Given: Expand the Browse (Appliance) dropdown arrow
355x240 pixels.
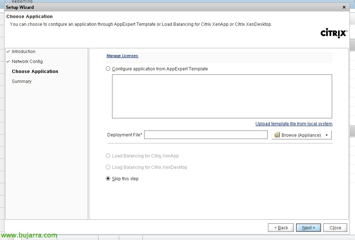Looking at the screenshot, I should pos(327,135).
